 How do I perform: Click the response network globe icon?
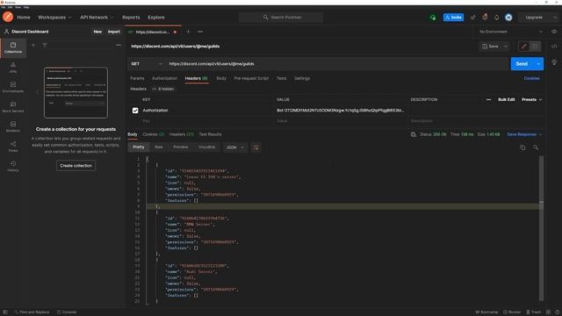pos(414,134)
